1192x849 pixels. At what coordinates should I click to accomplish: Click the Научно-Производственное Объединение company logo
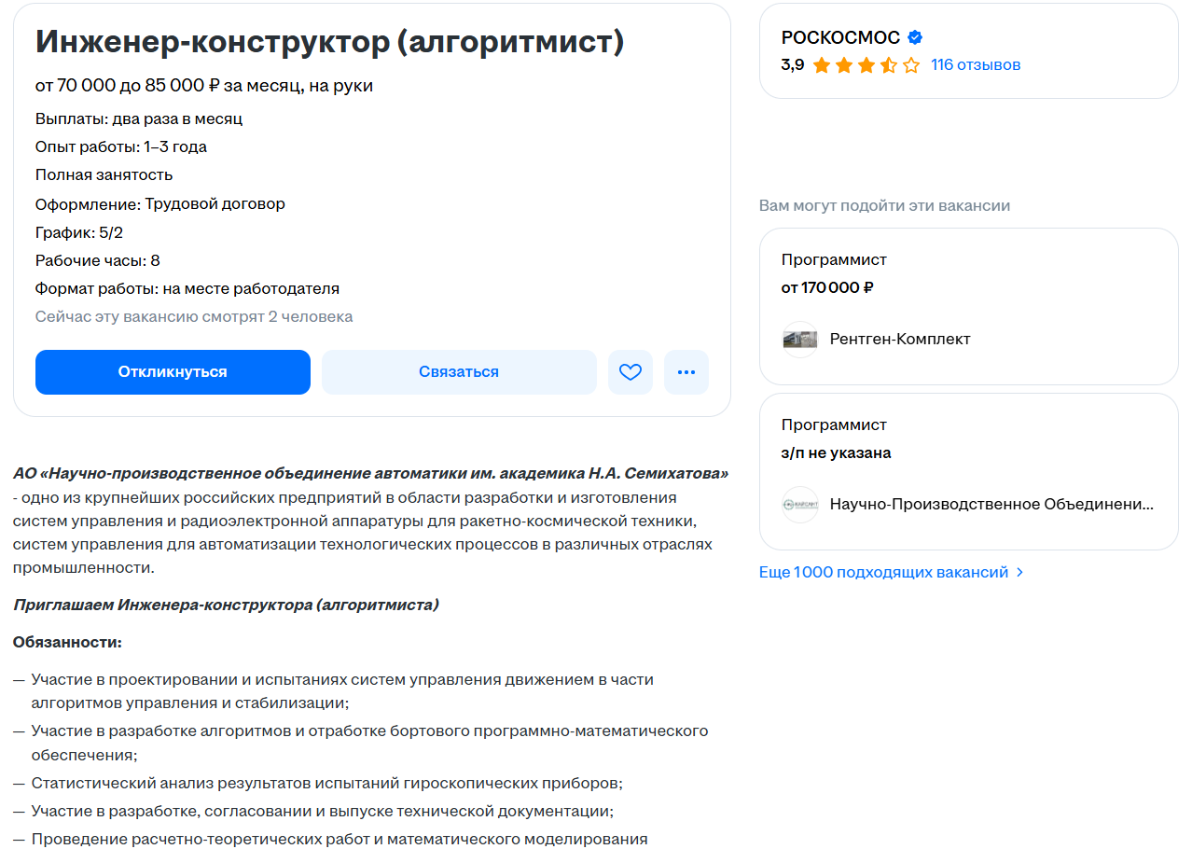(799, 505)
